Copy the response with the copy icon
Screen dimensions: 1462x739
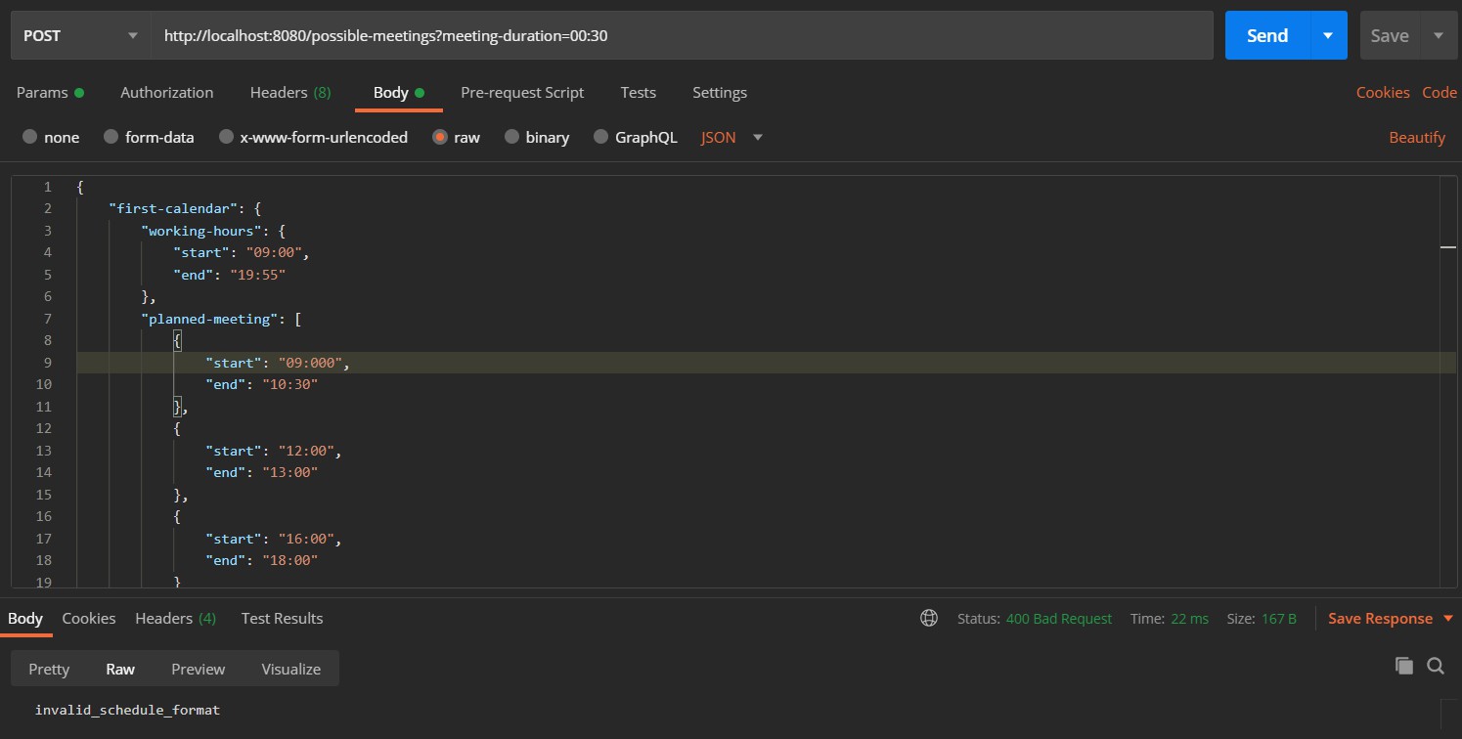click(x=1404, y=666)
